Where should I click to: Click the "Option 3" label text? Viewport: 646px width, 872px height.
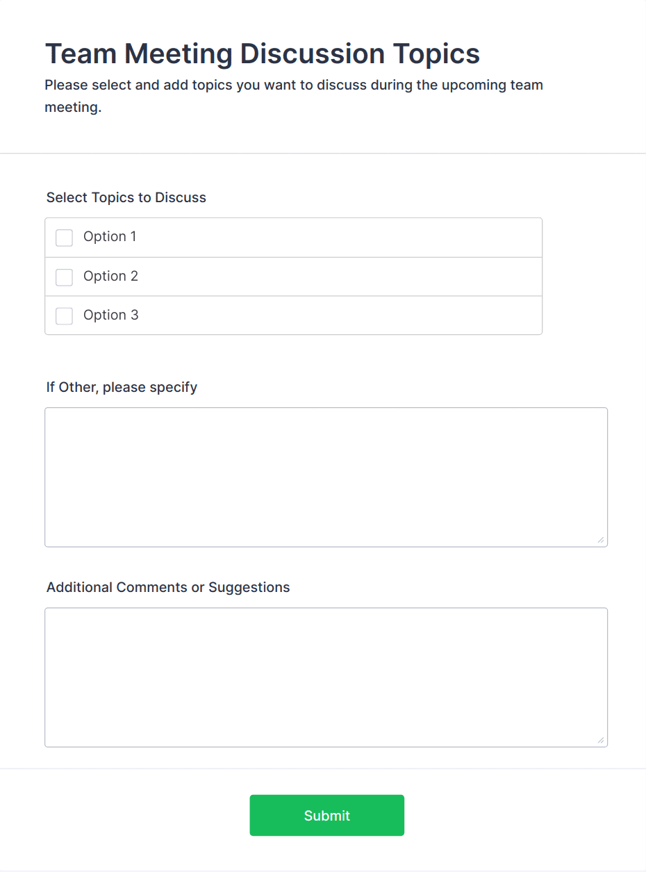click(x=110, y=315)
